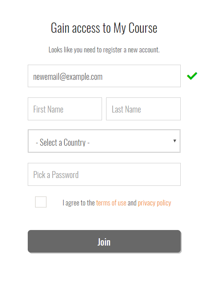Screen dimensions: 215x291
Task: Click the word 'and' between policy links
Action: click(132, 203)
